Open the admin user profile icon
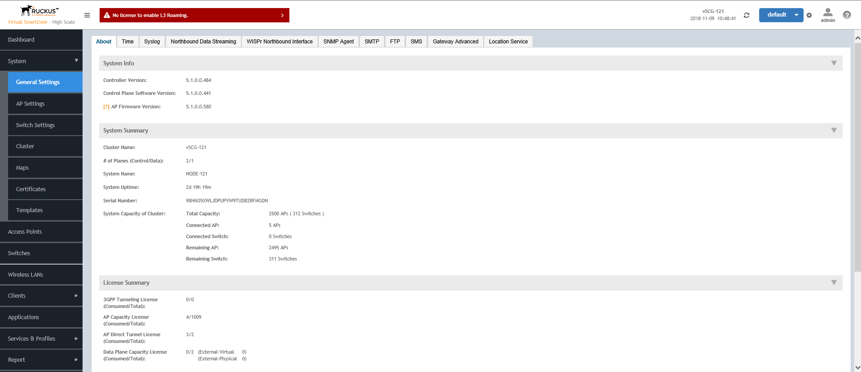The width and height of the screenshot is (861, 372). click(x=828, y=15)
